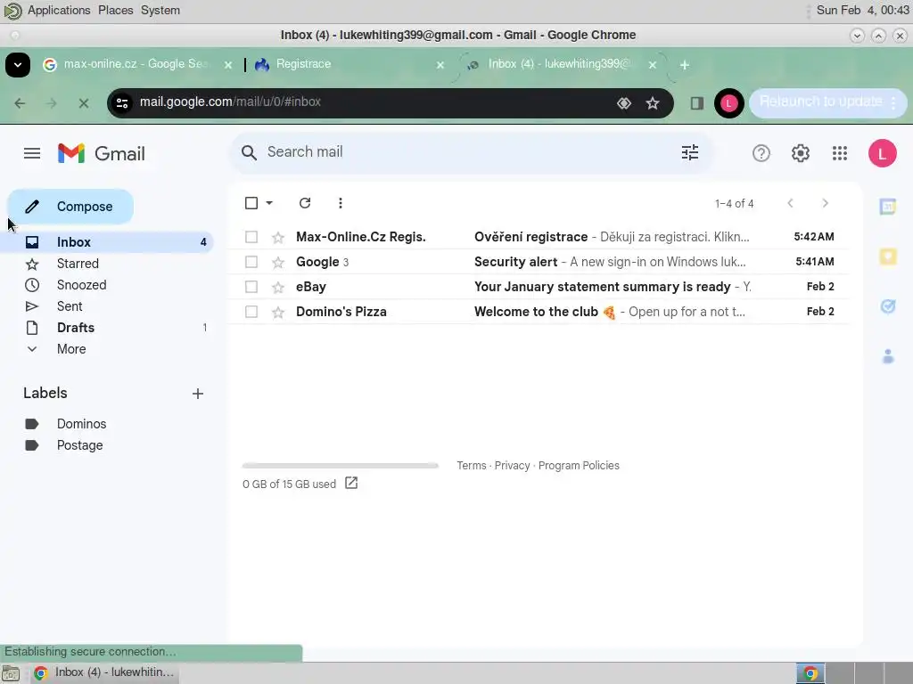This screenshot has width=913, height=684.
Task: Click Relaunch to update
Action: 821,102
